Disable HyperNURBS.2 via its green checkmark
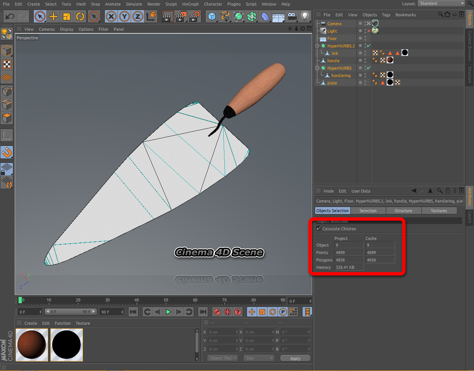The width and height of the screenshot is (474, 371). tap(368, 46)
